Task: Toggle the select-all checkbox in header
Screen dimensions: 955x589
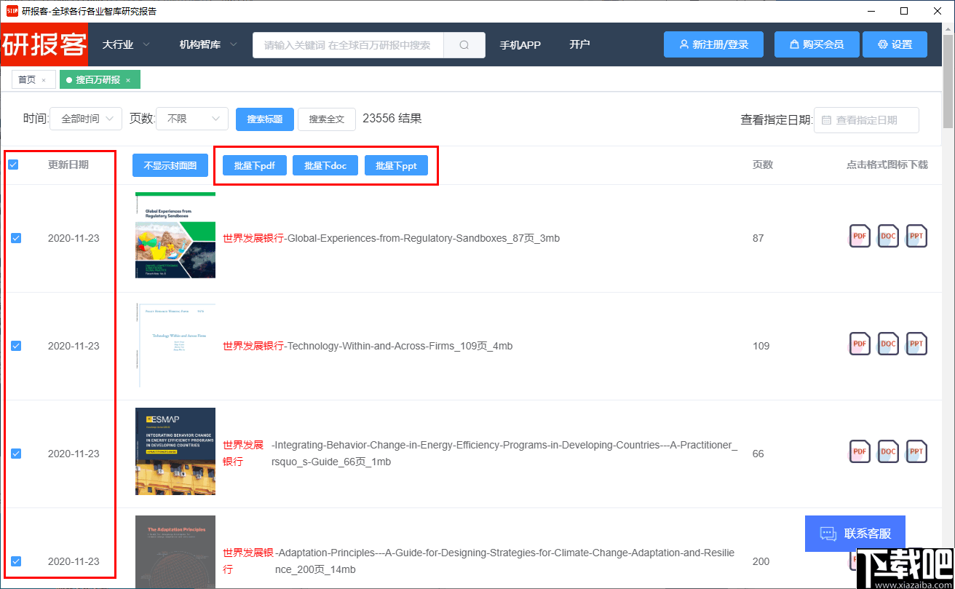Action: pos(13,165)
